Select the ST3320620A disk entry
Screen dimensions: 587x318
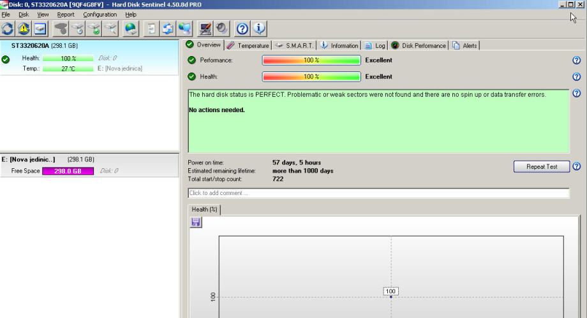coord(89,57)
